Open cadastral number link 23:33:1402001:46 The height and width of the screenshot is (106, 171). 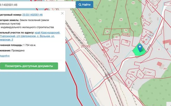pos(32,15)
